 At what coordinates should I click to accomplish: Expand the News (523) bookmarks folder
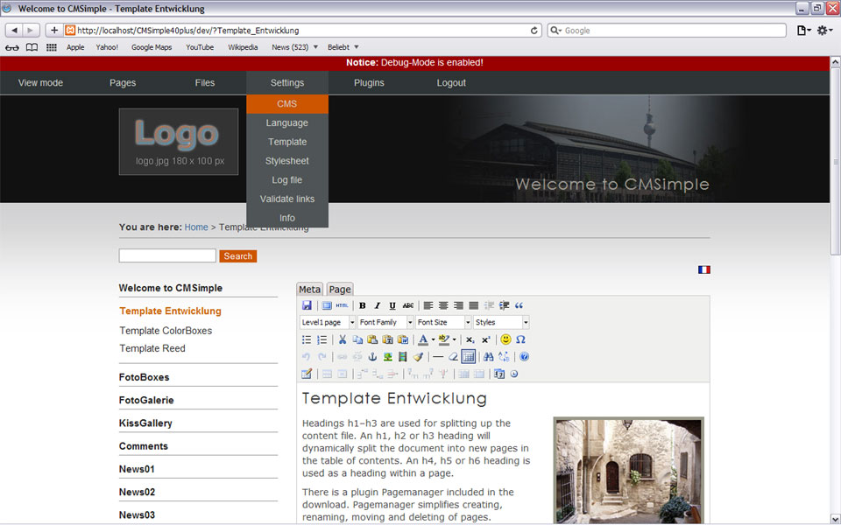point(295,47)
